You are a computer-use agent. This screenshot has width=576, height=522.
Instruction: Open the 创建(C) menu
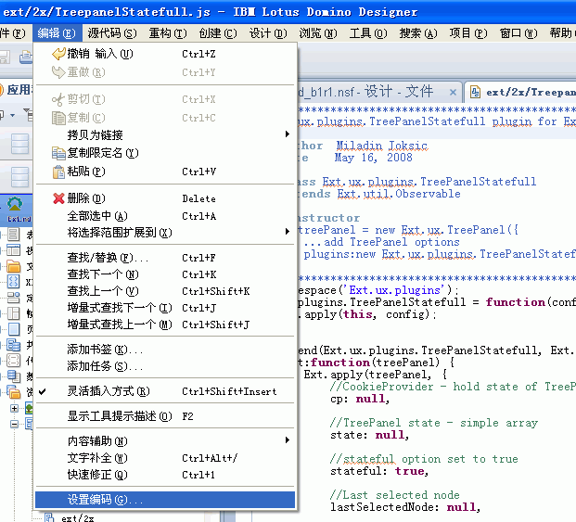tap(218, 33)
